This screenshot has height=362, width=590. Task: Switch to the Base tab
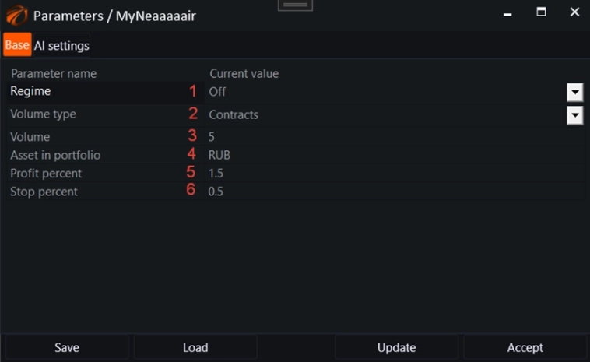pyautogui.click(x=17, y=45)
